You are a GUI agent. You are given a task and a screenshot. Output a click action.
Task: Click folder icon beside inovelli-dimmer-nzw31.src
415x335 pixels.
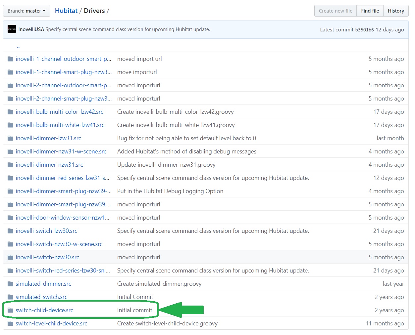pos(10,165)
